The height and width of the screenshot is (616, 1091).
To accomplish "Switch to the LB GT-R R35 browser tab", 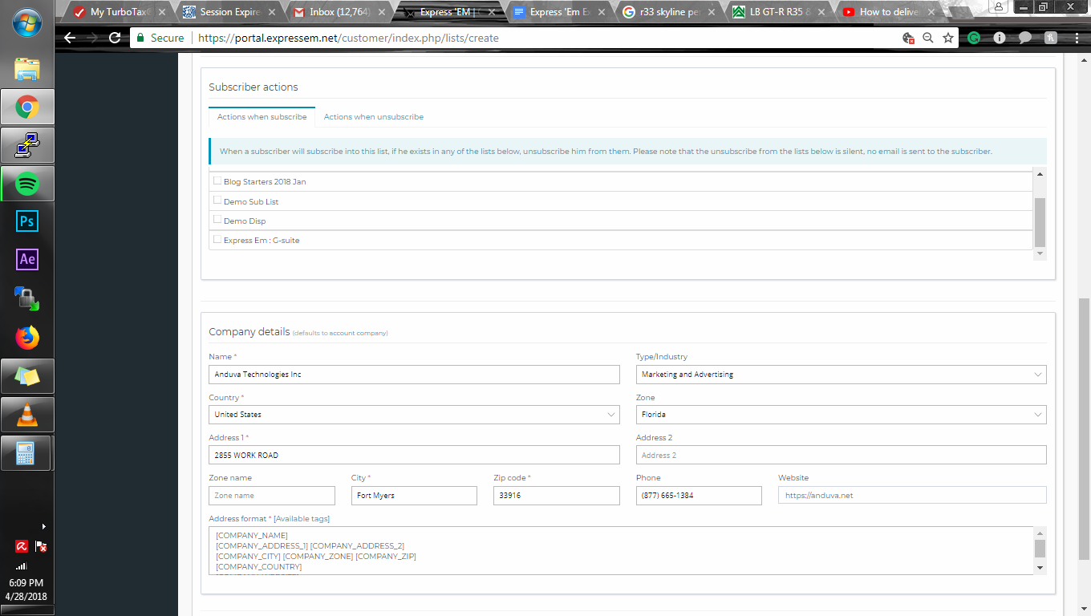I will [x=778, y=12].
